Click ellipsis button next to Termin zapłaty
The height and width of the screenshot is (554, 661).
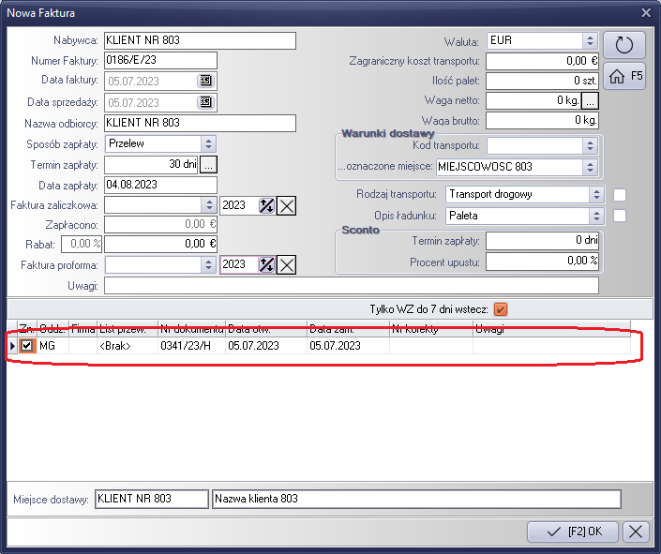[208, 164]
